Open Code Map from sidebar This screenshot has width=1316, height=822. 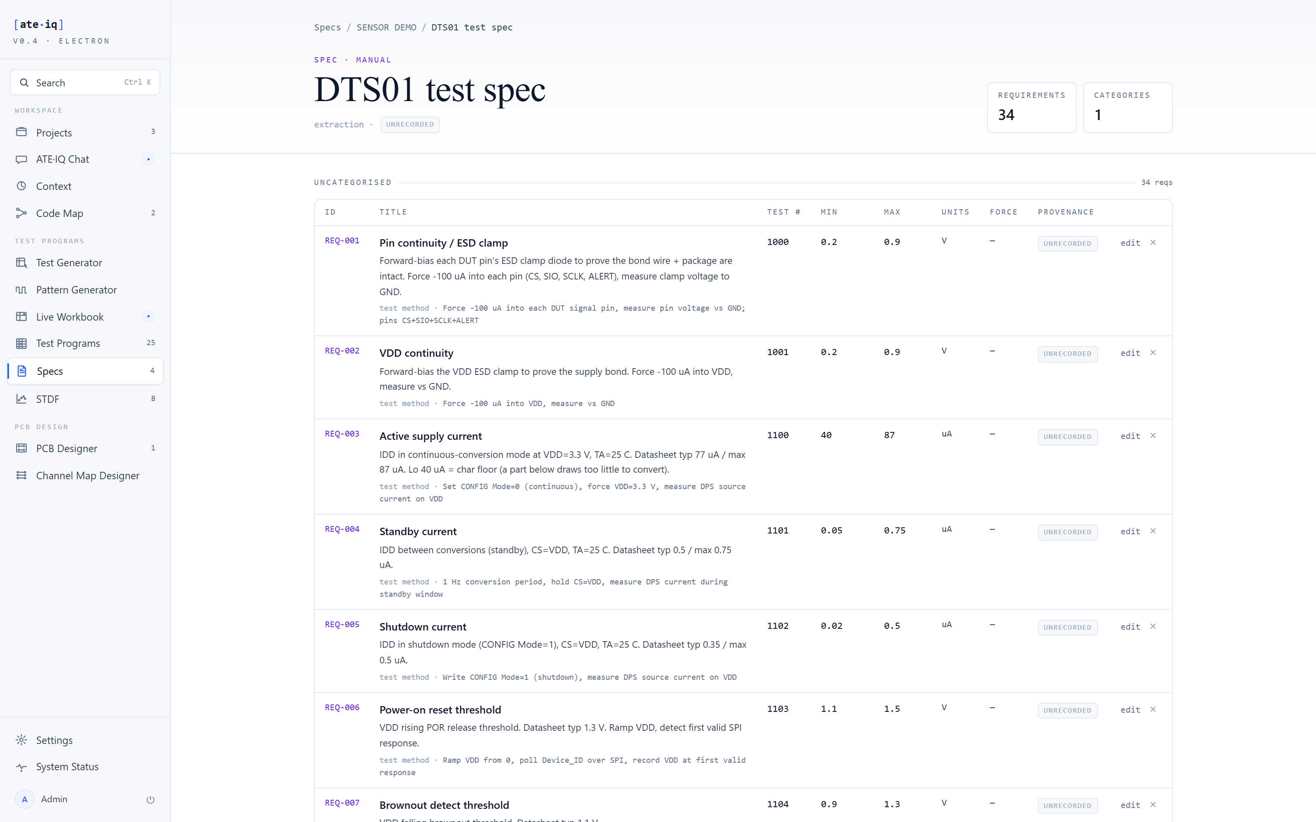(85, 213)
